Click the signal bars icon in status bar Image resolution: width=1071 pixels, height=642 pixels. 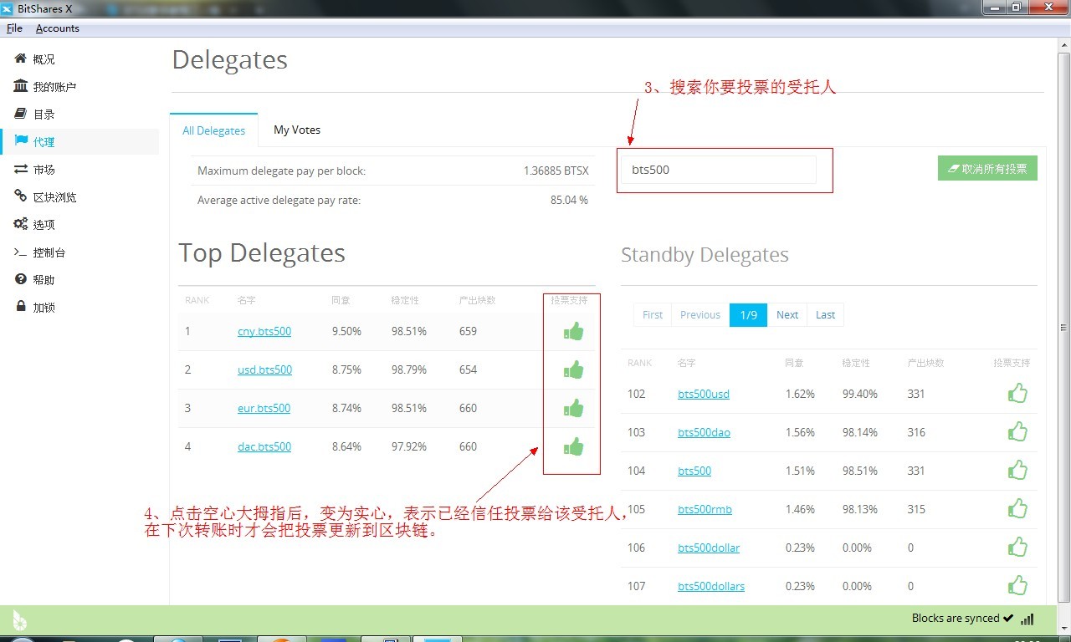pyautogui.click(x=1027, y=619)
